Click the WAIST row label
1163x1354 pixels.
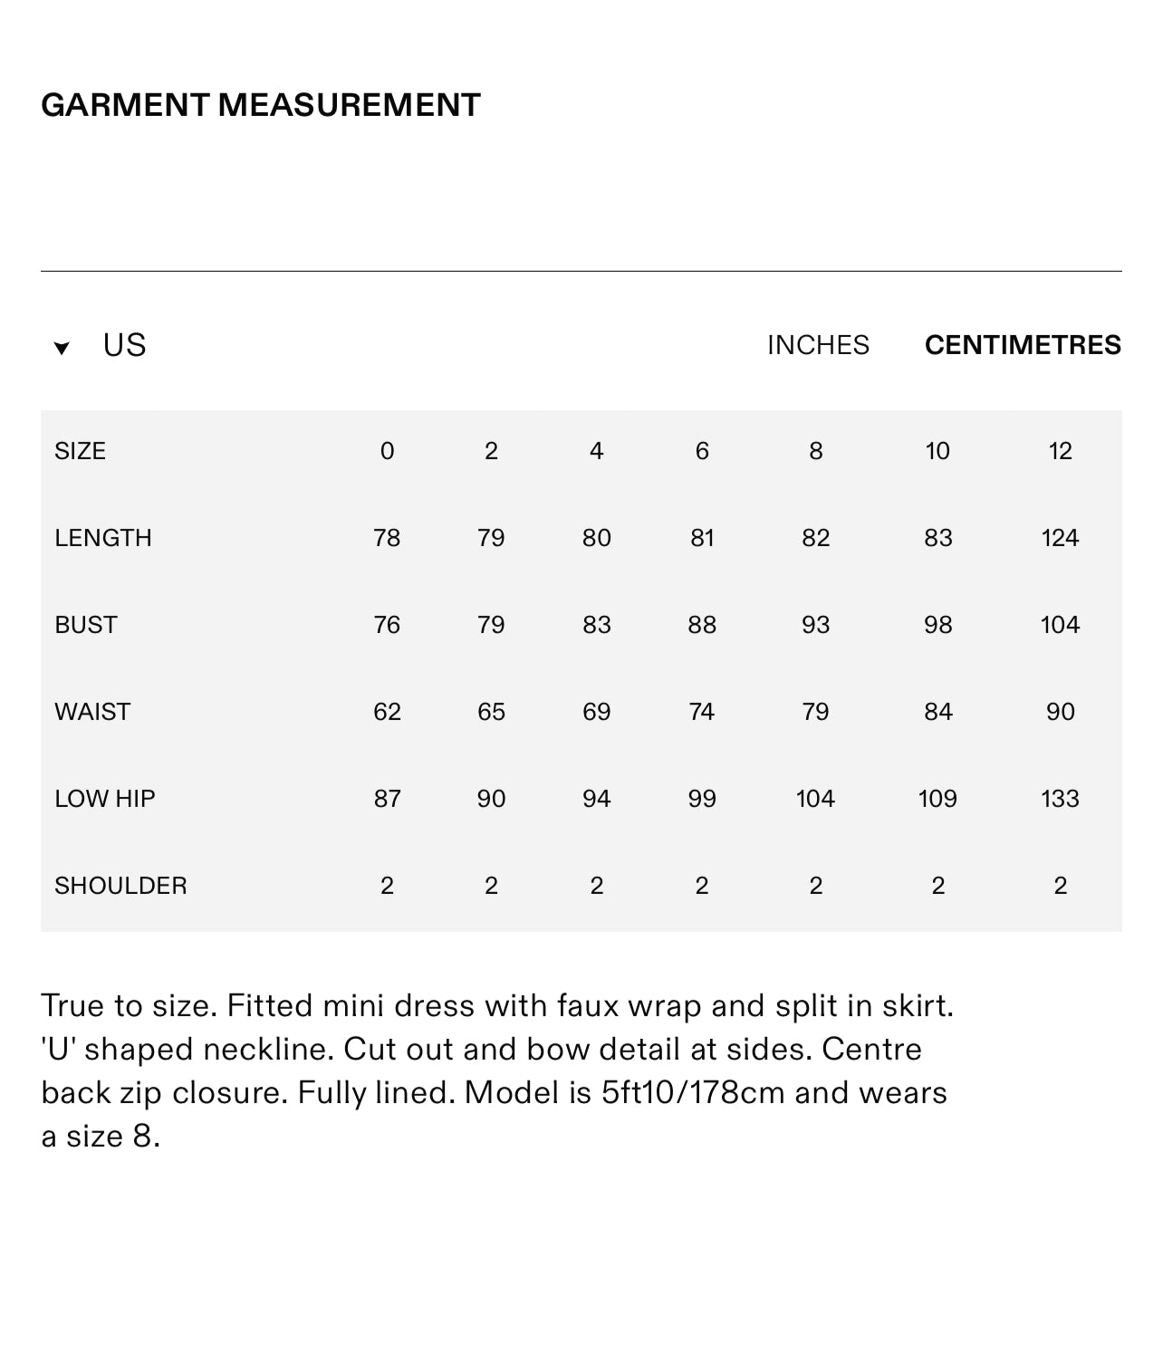(x=91, y=712)
